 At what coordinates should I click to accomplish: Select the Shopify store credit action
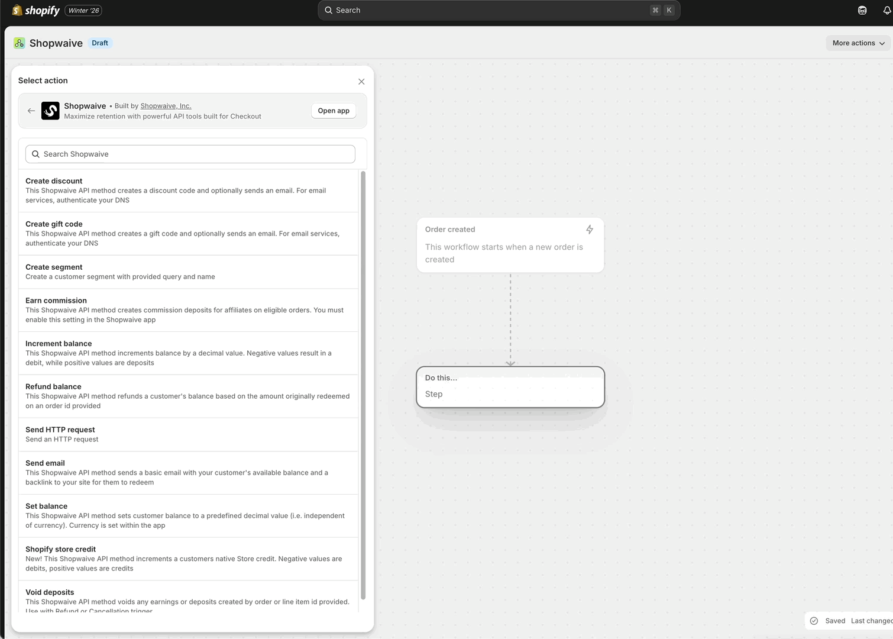[x=188, y=559]
